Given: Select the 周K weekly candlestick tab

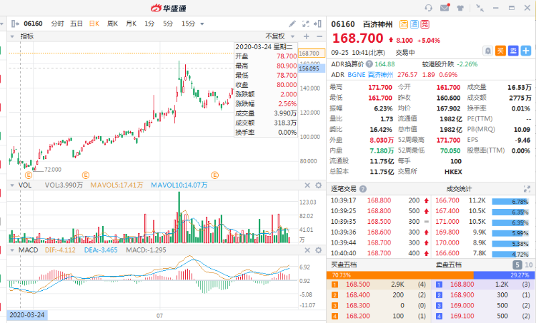Looking at the screenshot, I should click(112, 24).
